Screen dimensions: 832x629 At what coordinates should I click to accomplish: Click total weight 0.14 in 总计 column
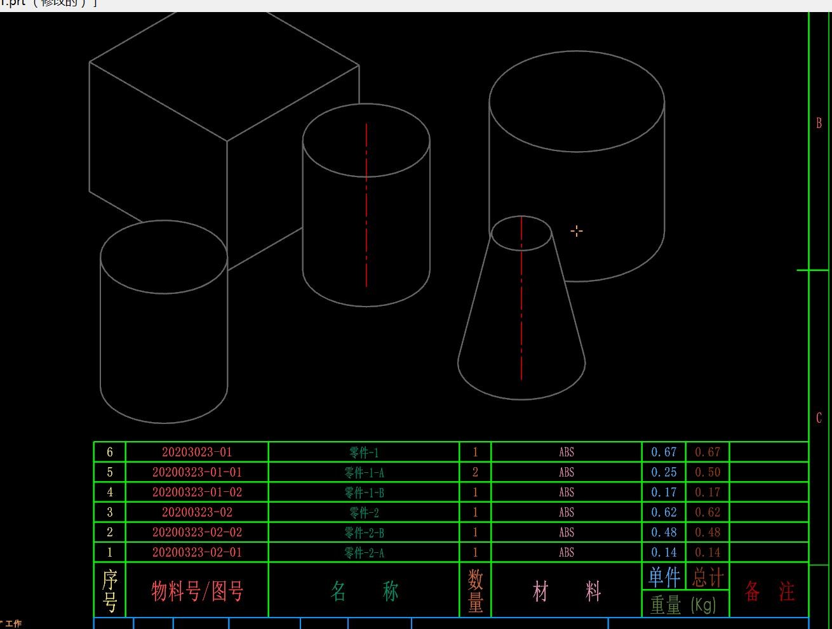[x=708, y=552]
